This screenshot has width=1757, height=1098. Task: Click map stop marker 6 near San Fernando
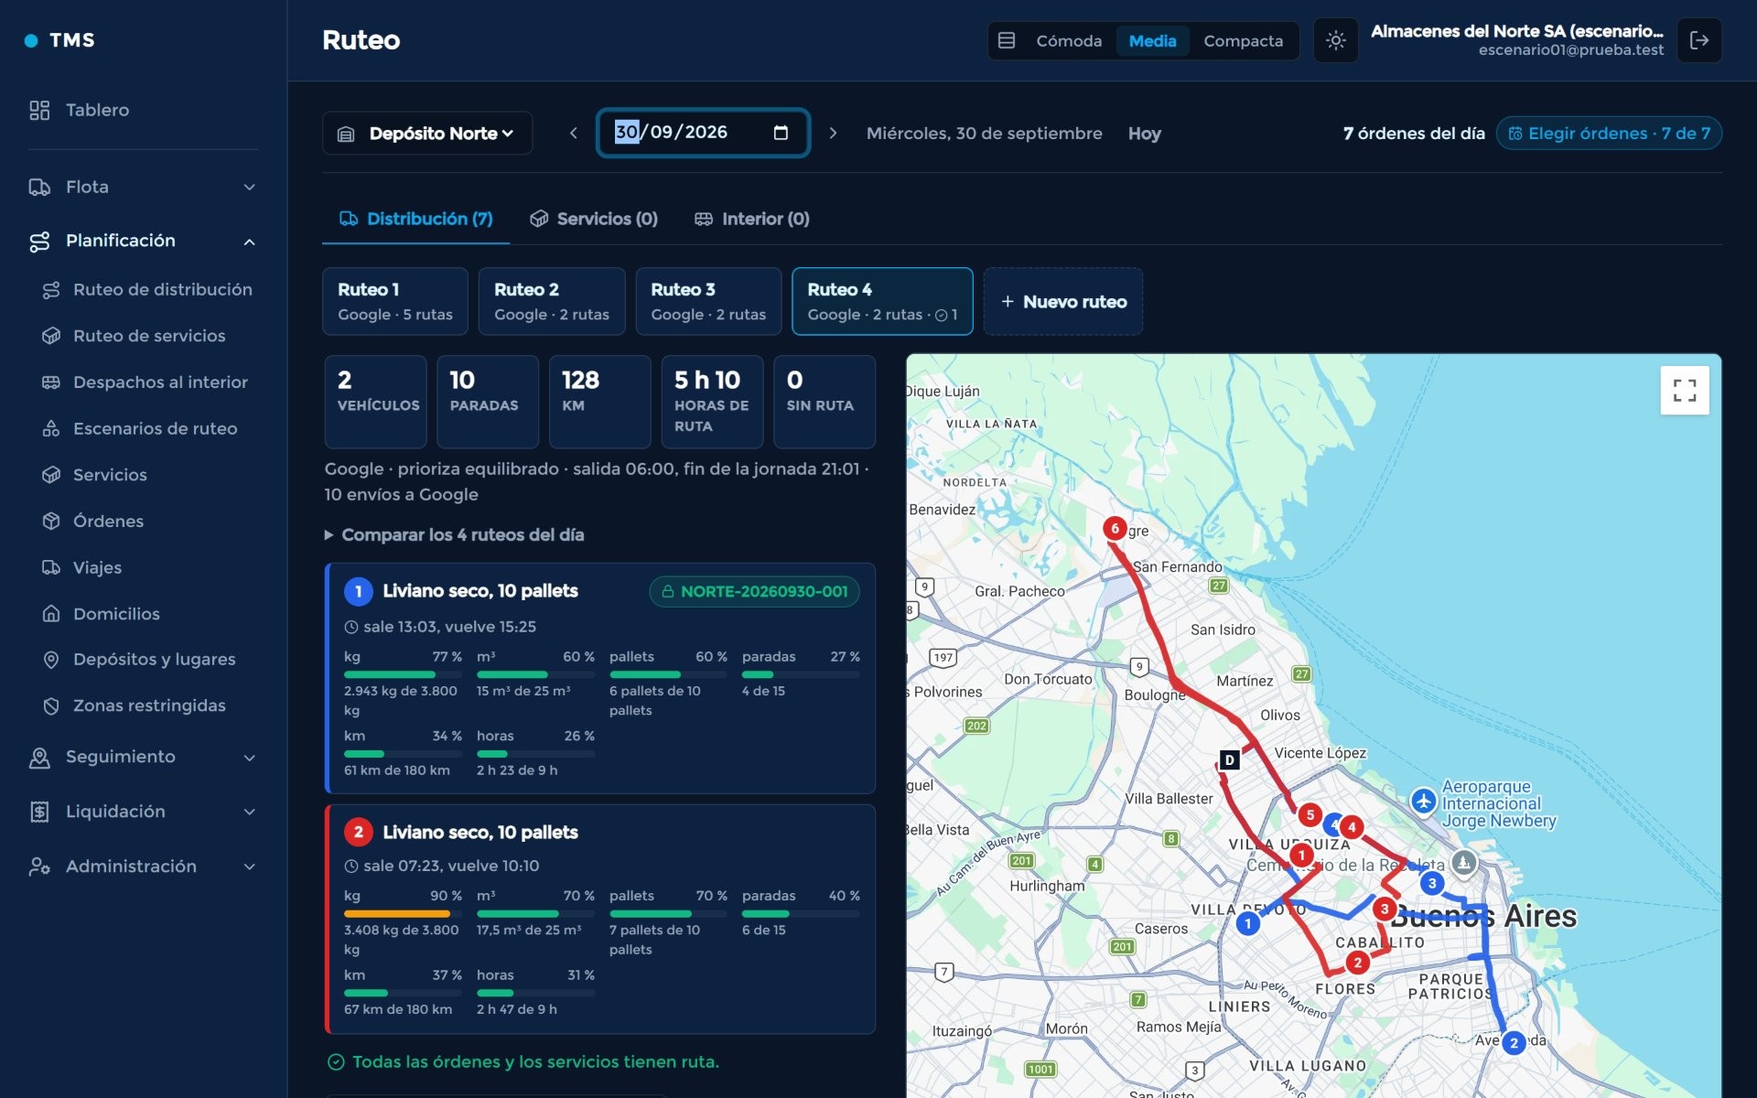coord(1115,528)
